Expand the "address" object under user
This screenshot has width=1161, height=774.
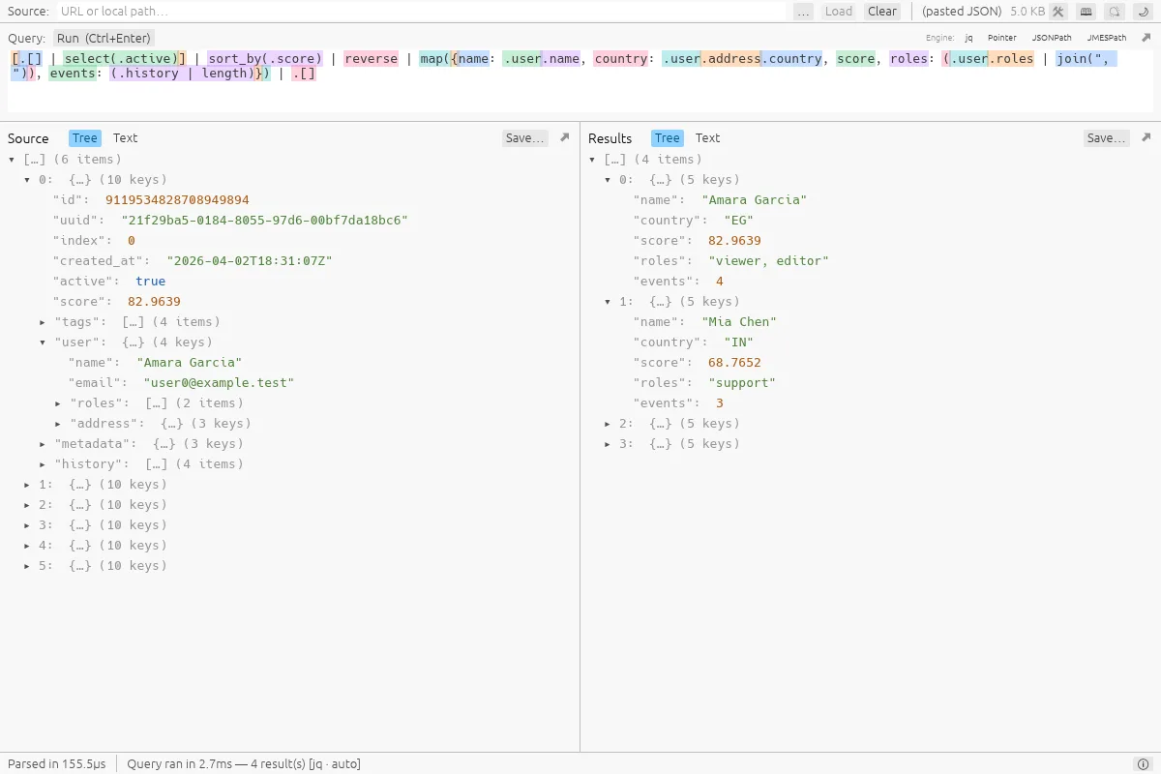pyautogui.click(x=58, y=424)
